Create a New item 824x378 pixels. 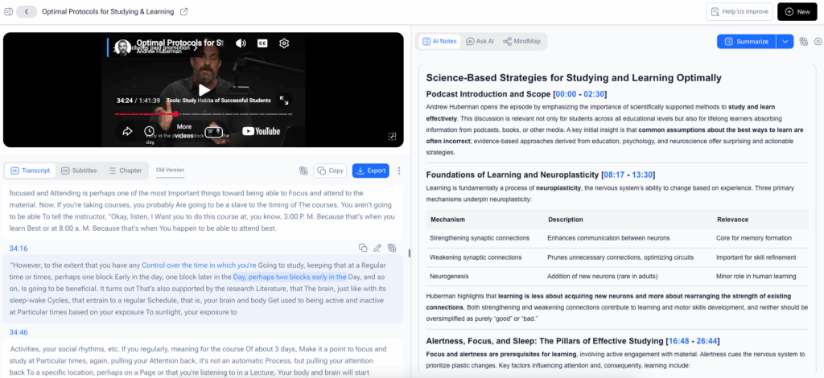797,11
